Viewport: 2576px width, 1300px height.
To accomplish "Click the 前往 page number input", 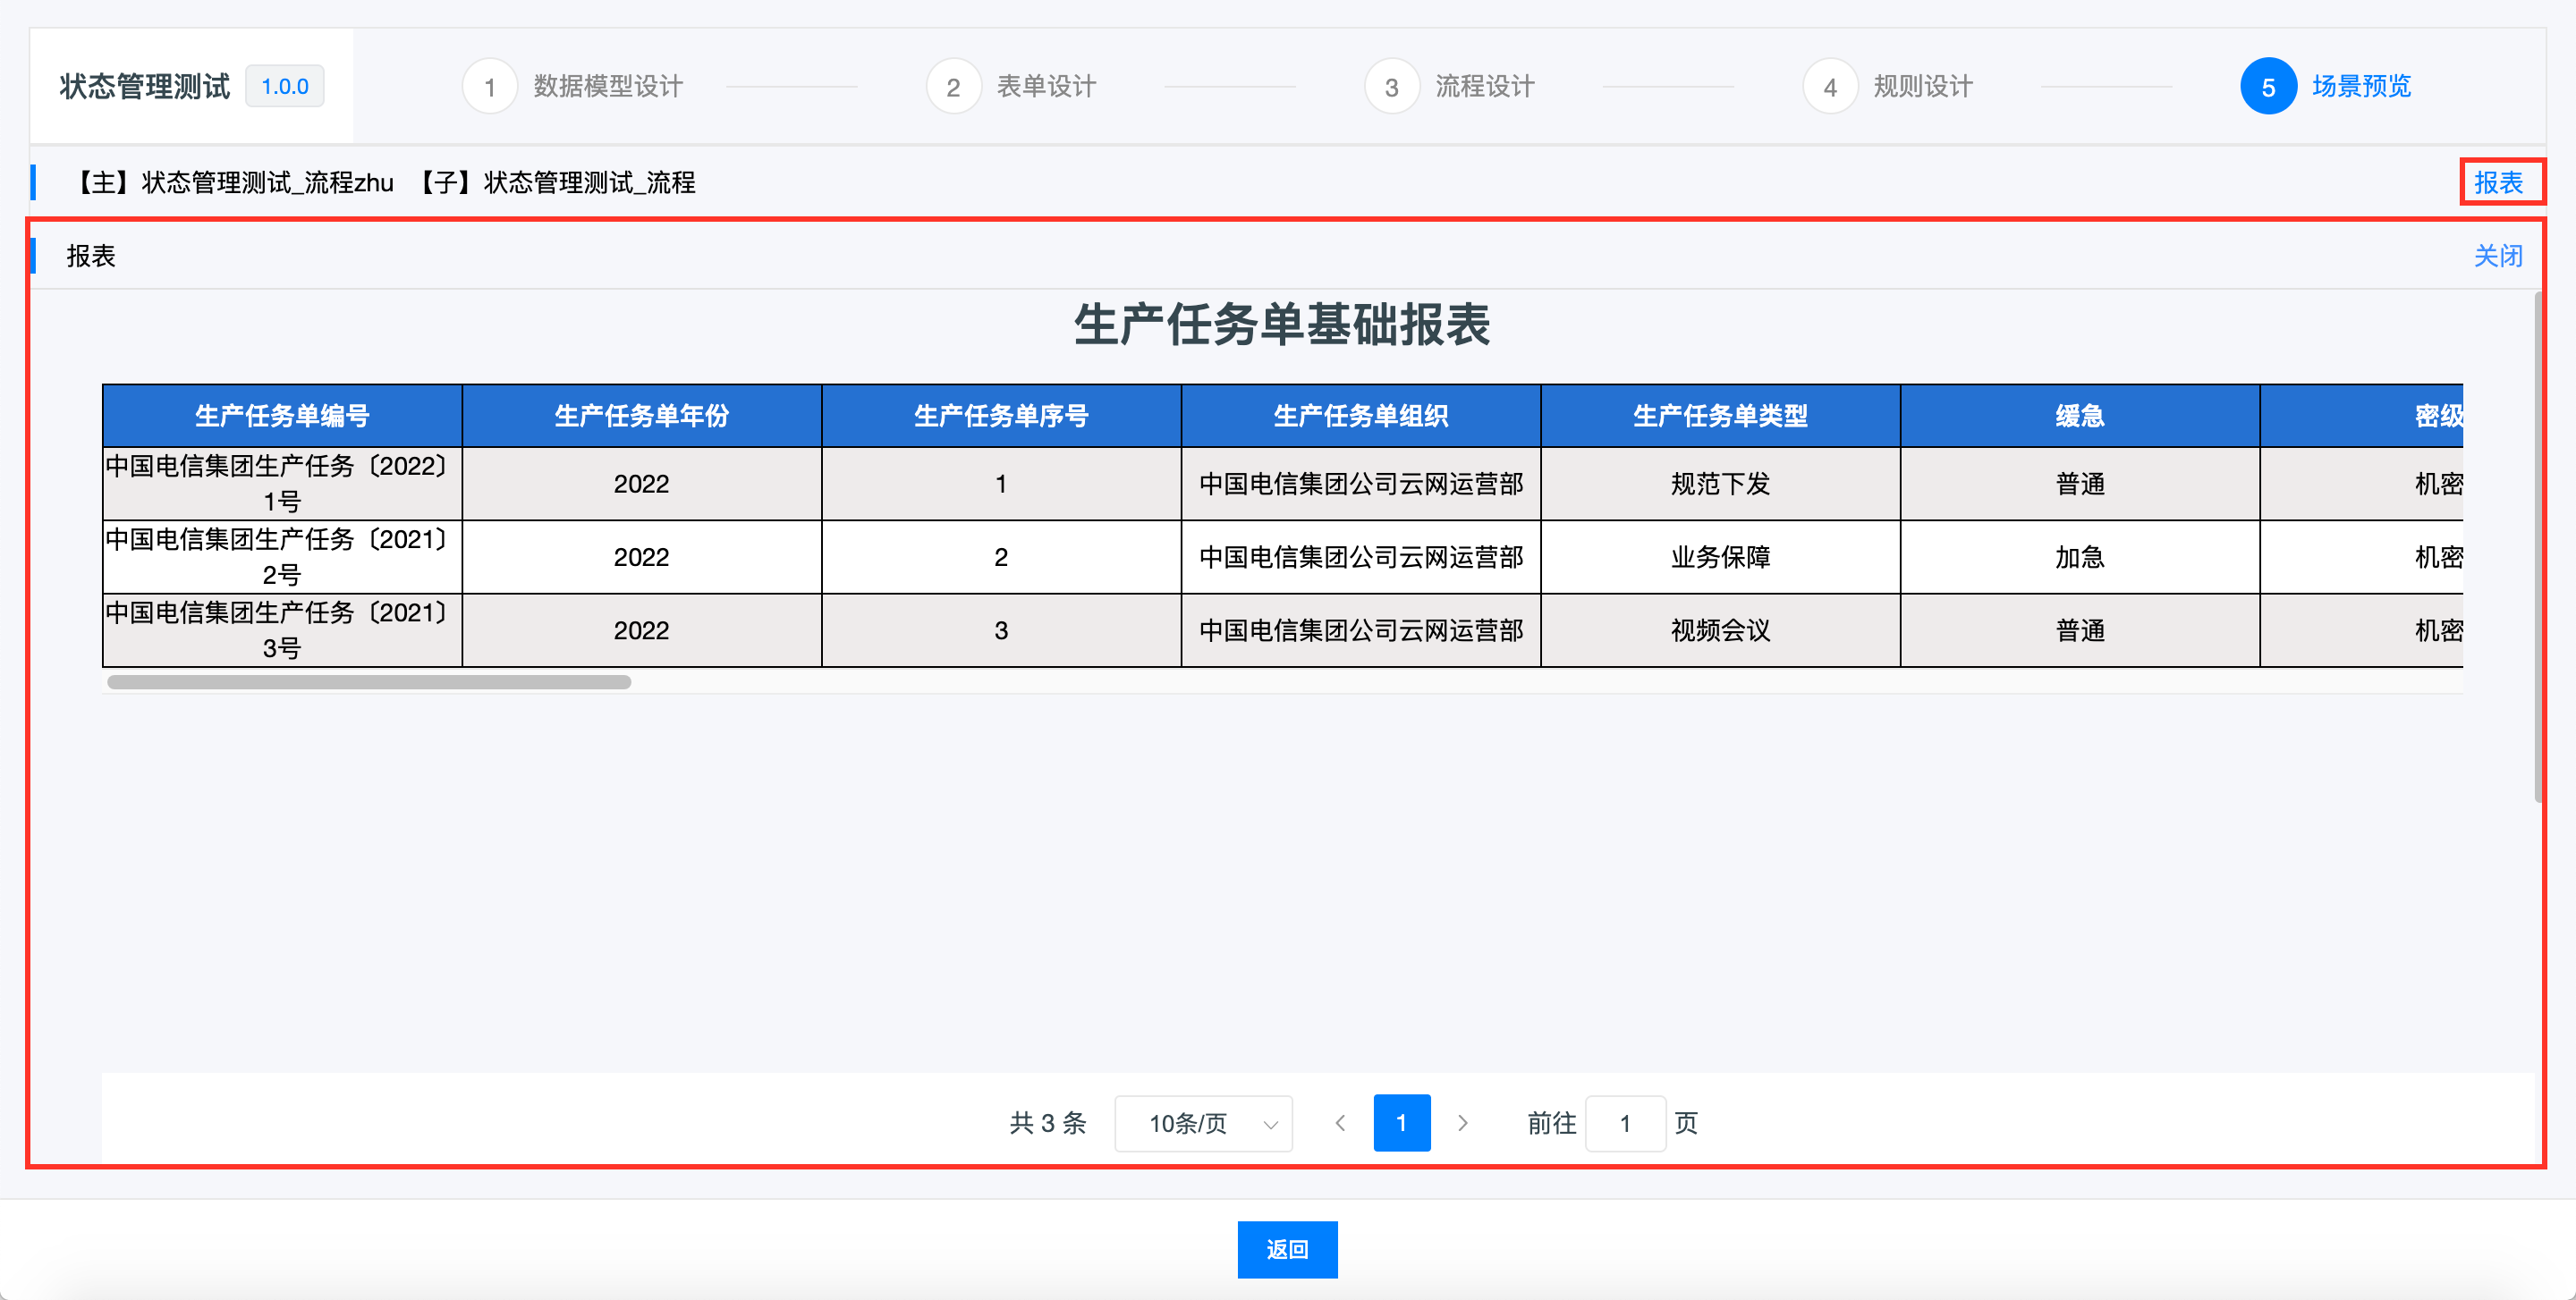I will (x=1625, y=1123).
